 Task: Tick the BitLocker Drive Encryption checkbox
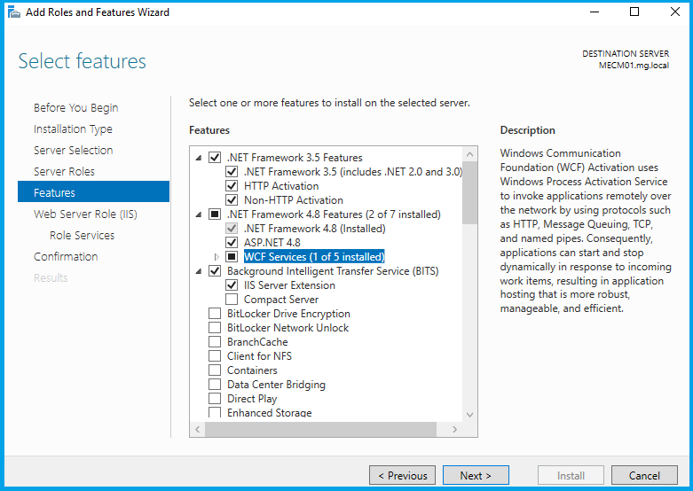215,314
